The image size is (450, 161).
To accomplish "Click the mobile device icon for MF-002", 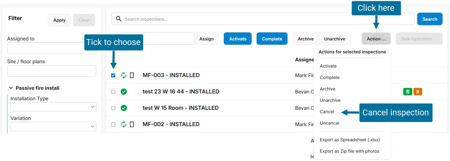I will 132,124.
